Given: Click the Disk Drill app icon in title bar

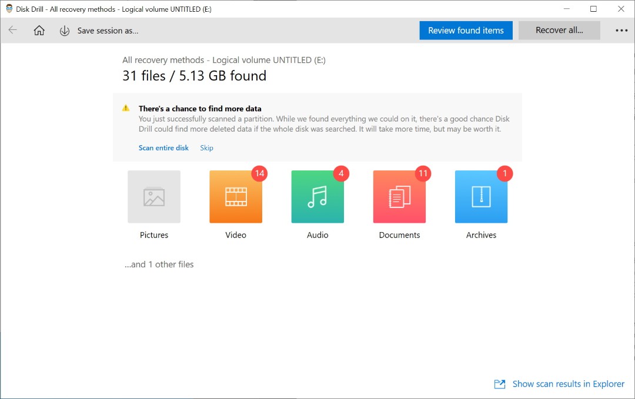Looking at the screenshot, I should [x=9, y=9].
